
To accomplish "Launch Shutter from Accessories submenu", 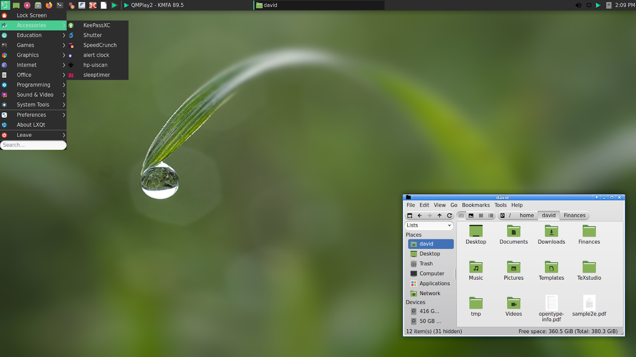I will pyautogui.click(x=98, y=35).
